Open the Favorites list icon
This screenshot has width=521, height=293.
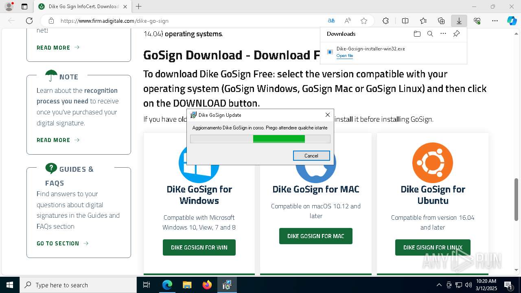click(423, 21)
